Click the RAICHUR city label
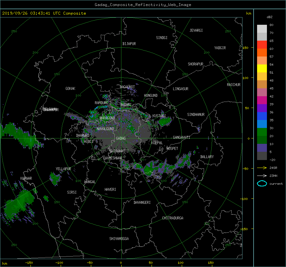The width and height of the screenshot is (286, 267). pos(234,85)
